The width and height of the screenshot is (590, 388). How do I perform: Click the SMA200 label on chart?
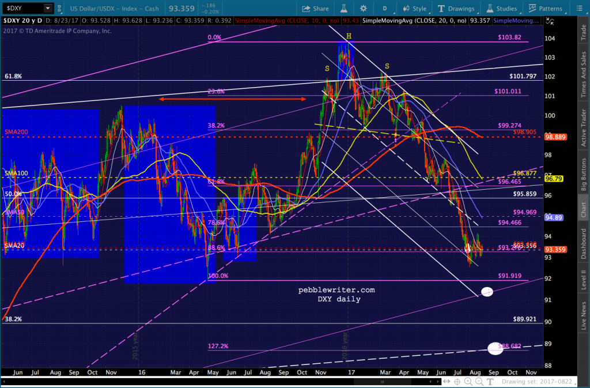point(16,132)
